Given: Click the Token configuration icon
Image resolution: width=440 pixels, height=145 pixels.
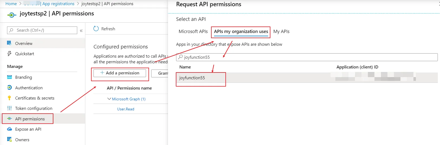Looking at the screenshot, I should coord(9,108).
